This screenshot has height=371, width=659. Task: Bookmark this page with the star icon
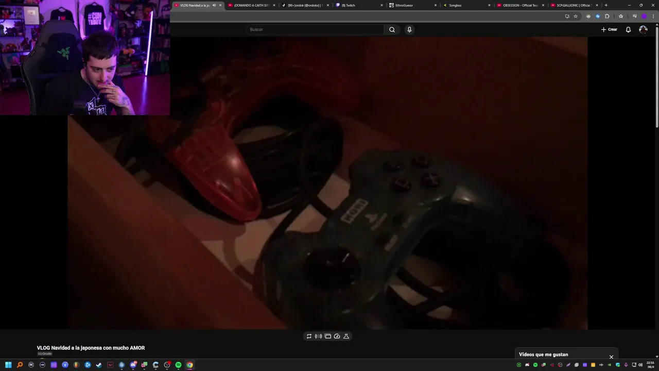[576, 16]
